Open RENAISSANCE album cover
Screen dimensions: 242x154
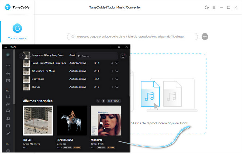(x=72, y=121)
